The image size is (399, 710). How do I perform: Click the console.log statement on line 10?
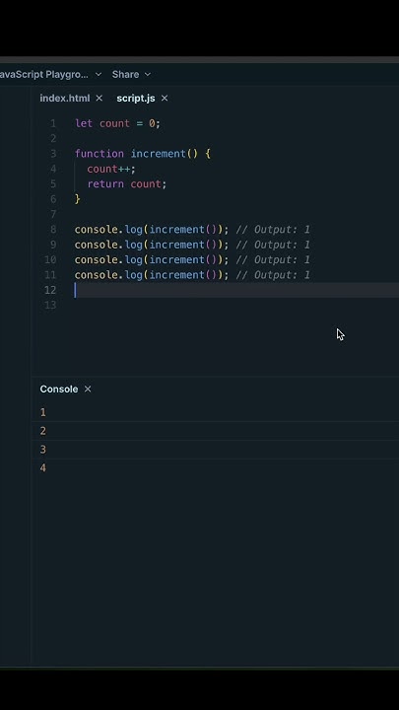pyautogui.click(x=152, y=259)
